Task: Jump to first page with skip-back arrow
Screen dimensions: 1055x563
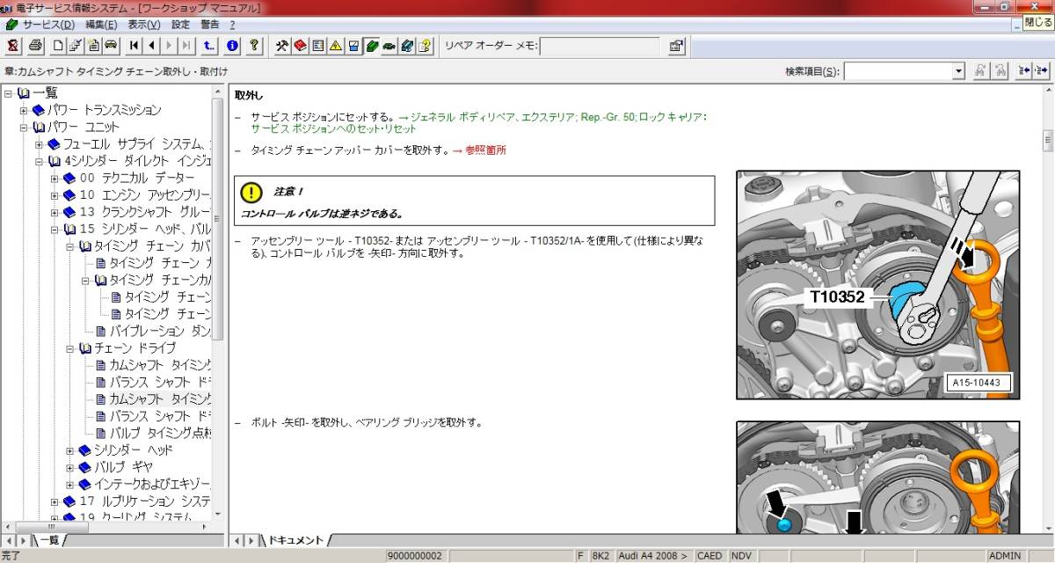Action: pos(135,46)
